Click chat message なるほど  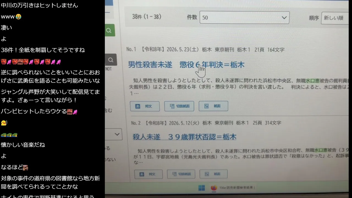click(x=15, y=167)
